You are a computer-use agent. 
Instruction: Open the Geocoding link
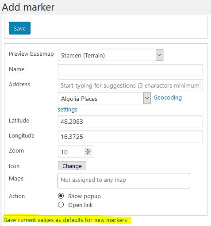[168, 98]
